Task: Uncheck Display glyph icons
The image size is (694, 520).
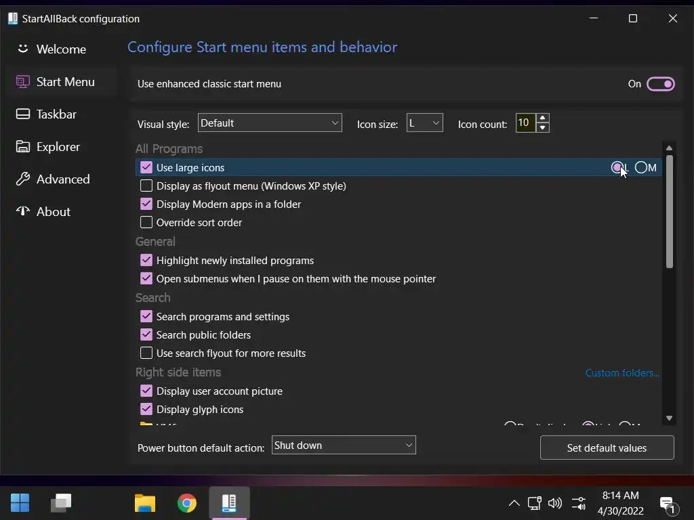Action: point(146,409)
